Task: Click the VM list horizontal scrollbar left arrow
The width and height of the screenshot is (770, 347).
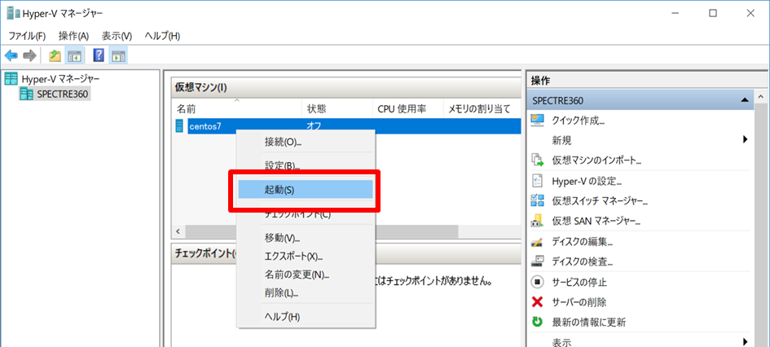Action: [x=178, y=231]
